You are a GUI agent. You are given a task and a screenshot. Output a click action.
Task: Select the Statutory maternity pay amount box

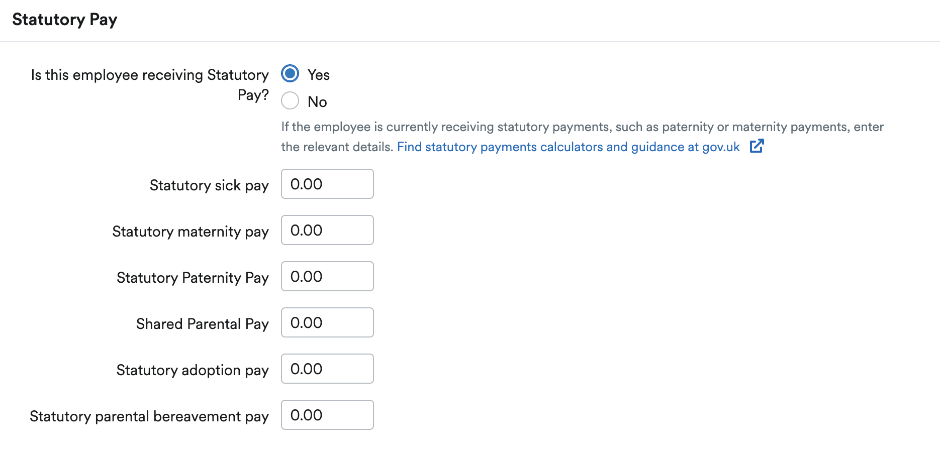tap(327, 230)
